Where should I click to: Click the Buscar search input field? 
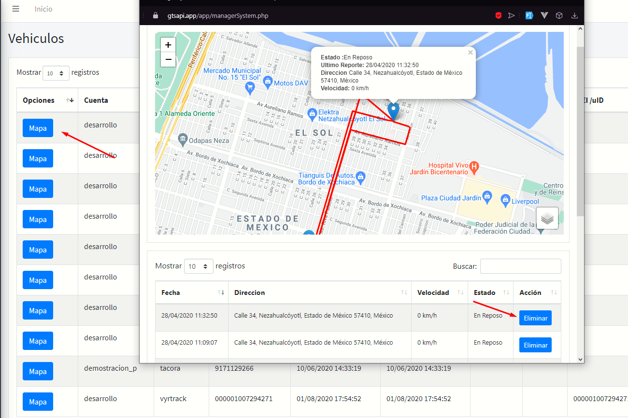[520, 266]
